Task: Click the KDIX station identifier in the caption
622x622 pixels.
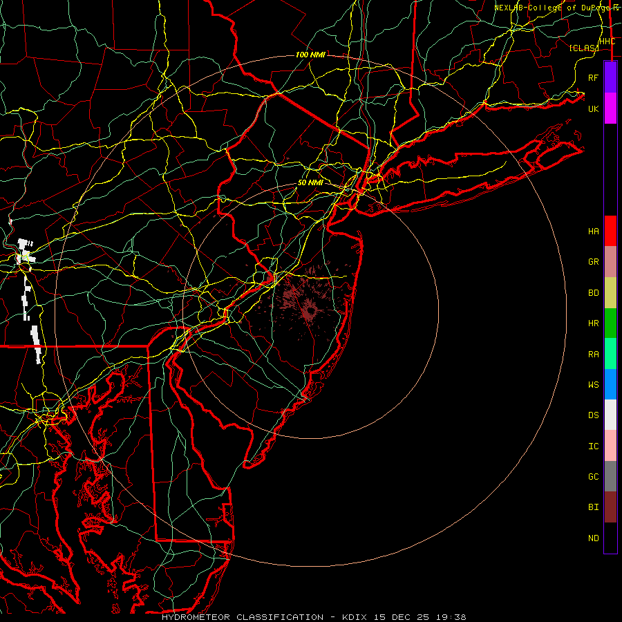Action: pos(357,617)
